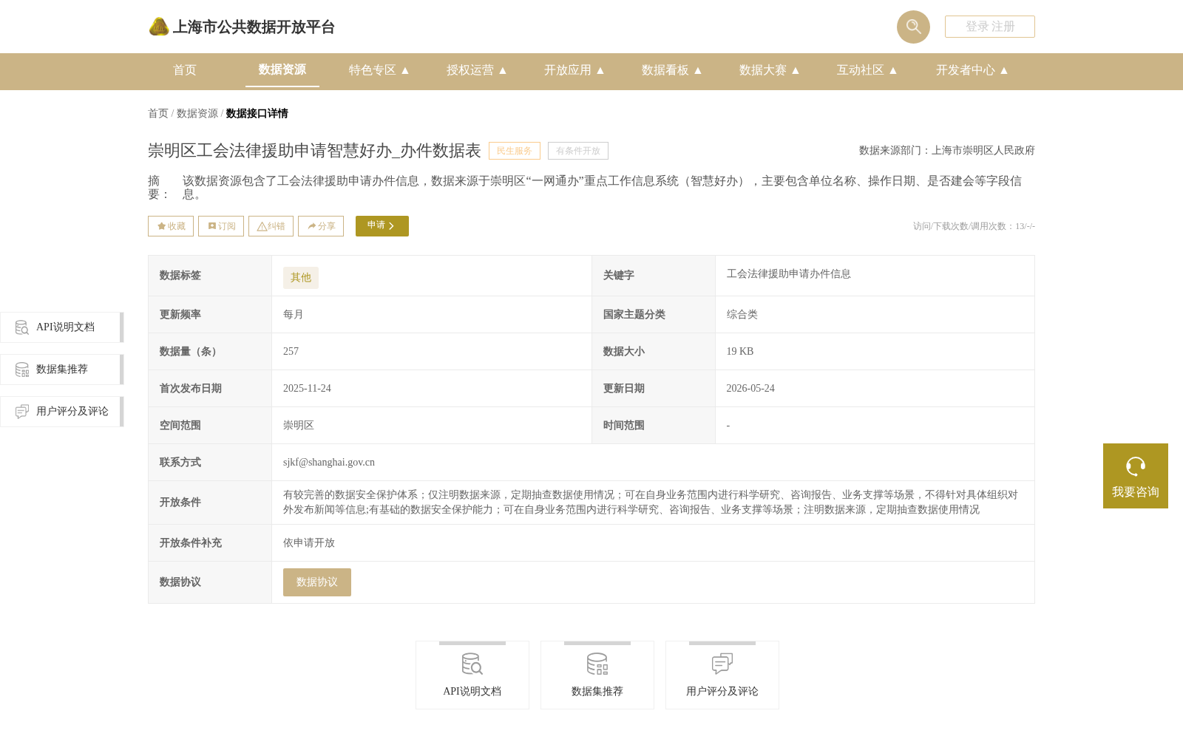This screenshot has width=1183, height=739.
Task: Click the 每月 update frequency value
Action: 294,315
